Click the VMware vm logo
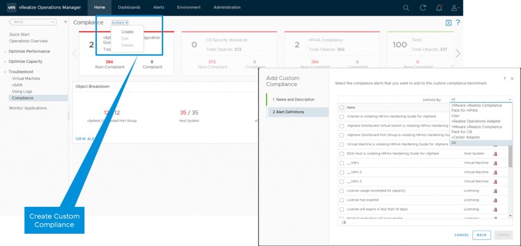The height and width of the screenshot is (246, 521). pos(12,7)
